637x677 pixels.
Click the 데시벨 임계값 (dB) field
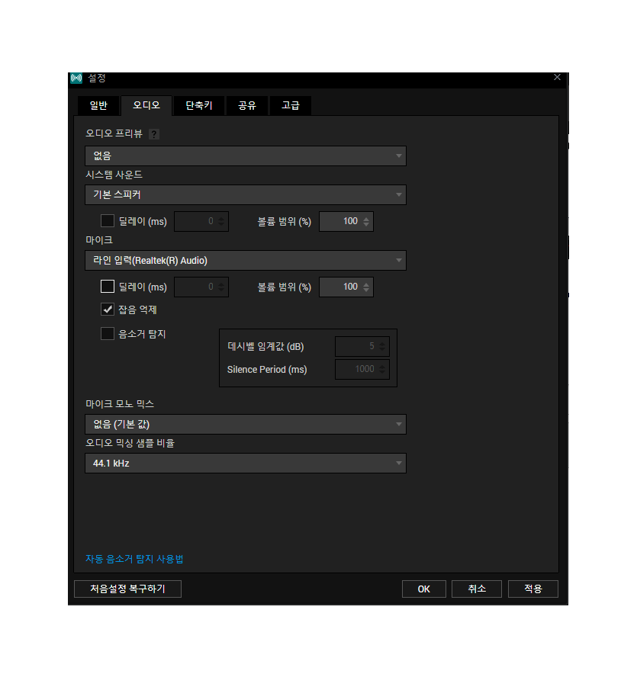[362, 346]
